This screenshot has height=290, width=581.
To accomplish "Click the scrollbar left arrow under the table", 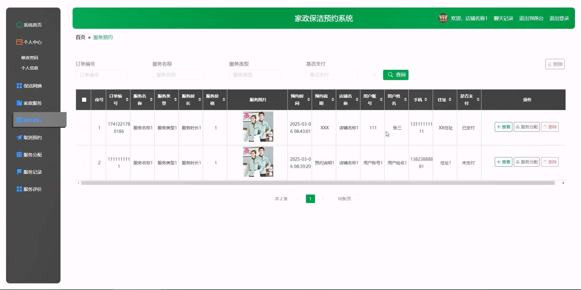I will [78, 183].
